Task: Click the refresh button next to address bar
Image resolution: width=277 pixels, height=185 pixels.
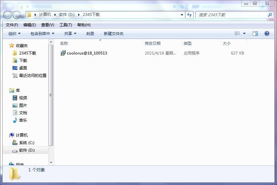Action: click(x=189, y=15)
